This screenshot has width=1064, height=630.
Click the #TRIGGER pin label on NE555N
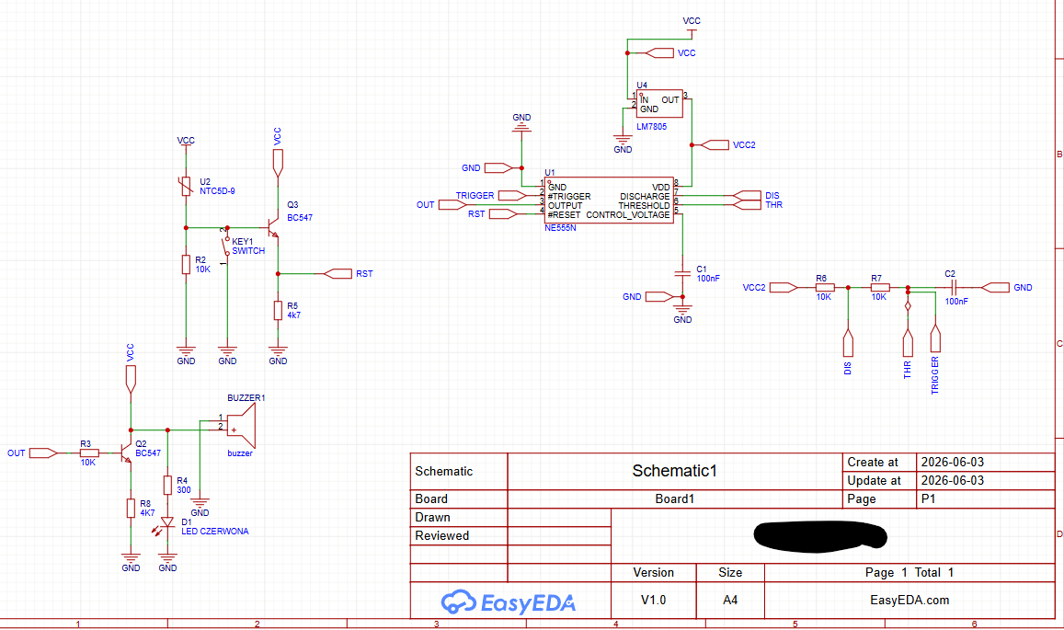click(569, 196)
